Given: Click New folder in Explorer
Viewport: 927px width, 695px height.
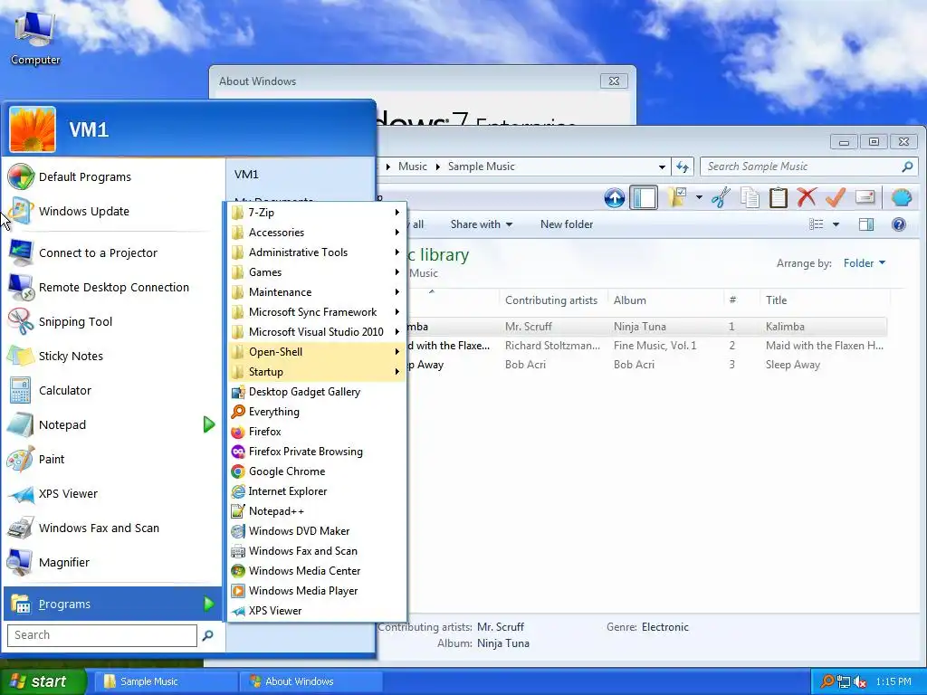Looking at the screenshot, I should point(567,224).
